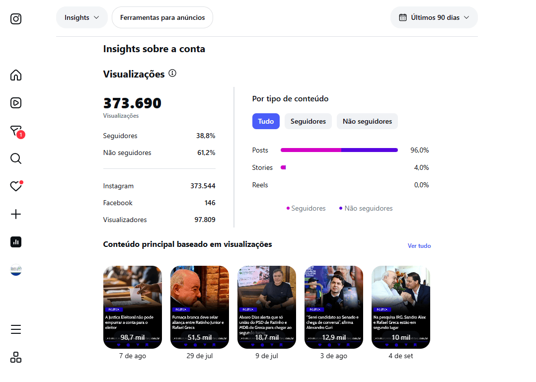Viewport: 536px width, 382px height.
Task: Click the Posts 96,0% value
Action: tap(419, 150)
